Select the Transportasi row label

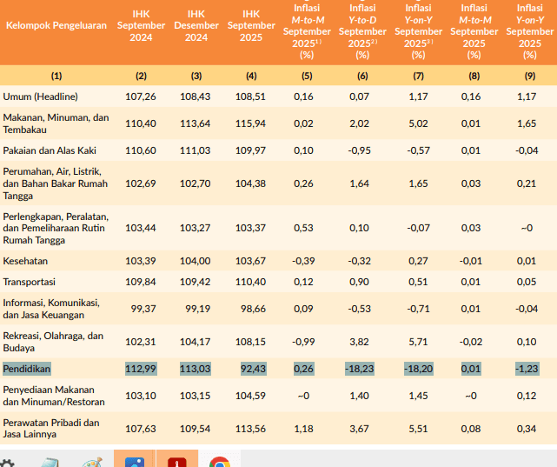[x=30, y=282]
